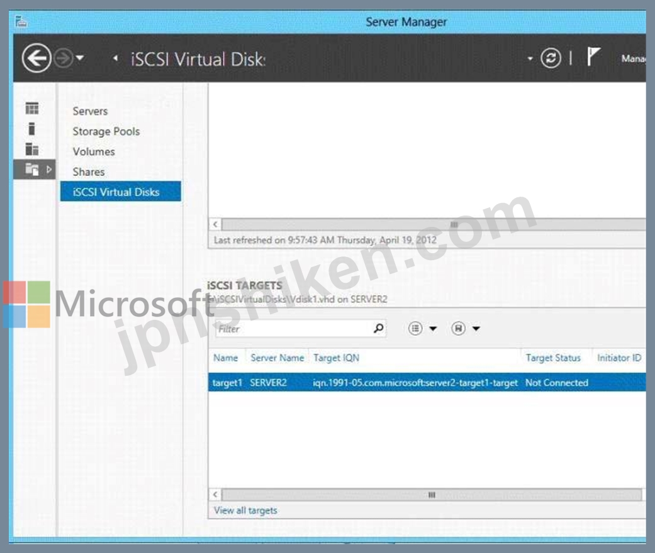The height and width of the screenshot is (553, 655).
Task: Select the Local Server sidebar icon
Action: tap(31, 129)
